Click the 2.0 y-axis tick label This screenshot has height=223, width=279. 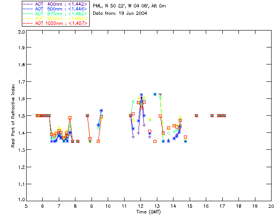coord(21,32)
